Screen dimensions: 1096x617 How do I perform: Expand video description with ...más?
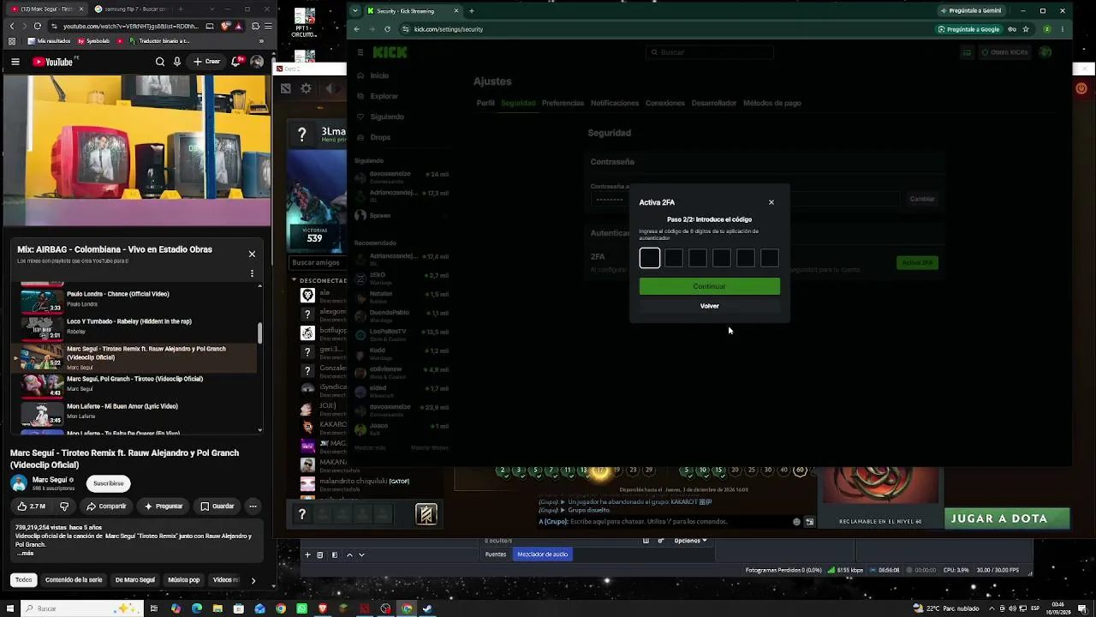tap(25, 554)
